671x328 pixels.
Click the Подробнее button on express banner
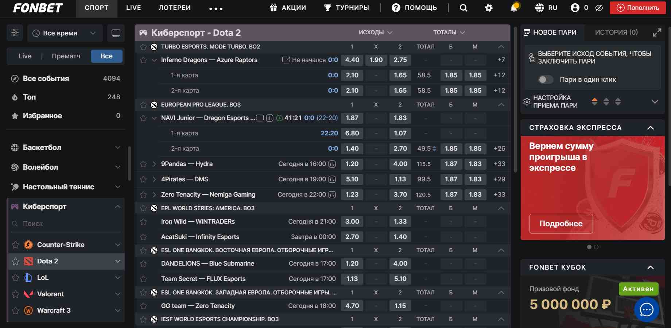tap(561, 224)
